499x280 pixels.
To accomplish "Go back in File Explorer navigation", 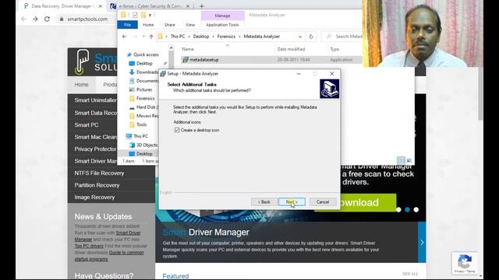I will 124,37.
